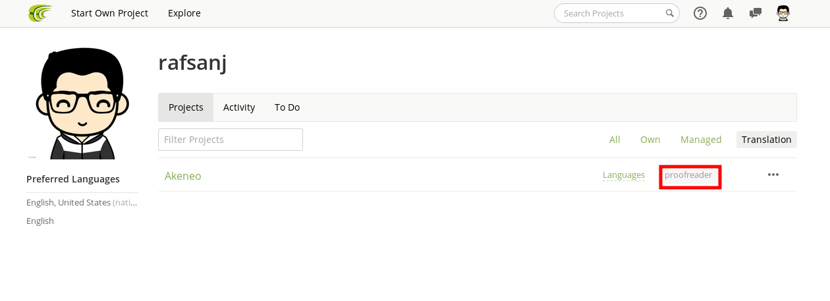
Task: Click the search magnifier icon
Action: [669, 13]
